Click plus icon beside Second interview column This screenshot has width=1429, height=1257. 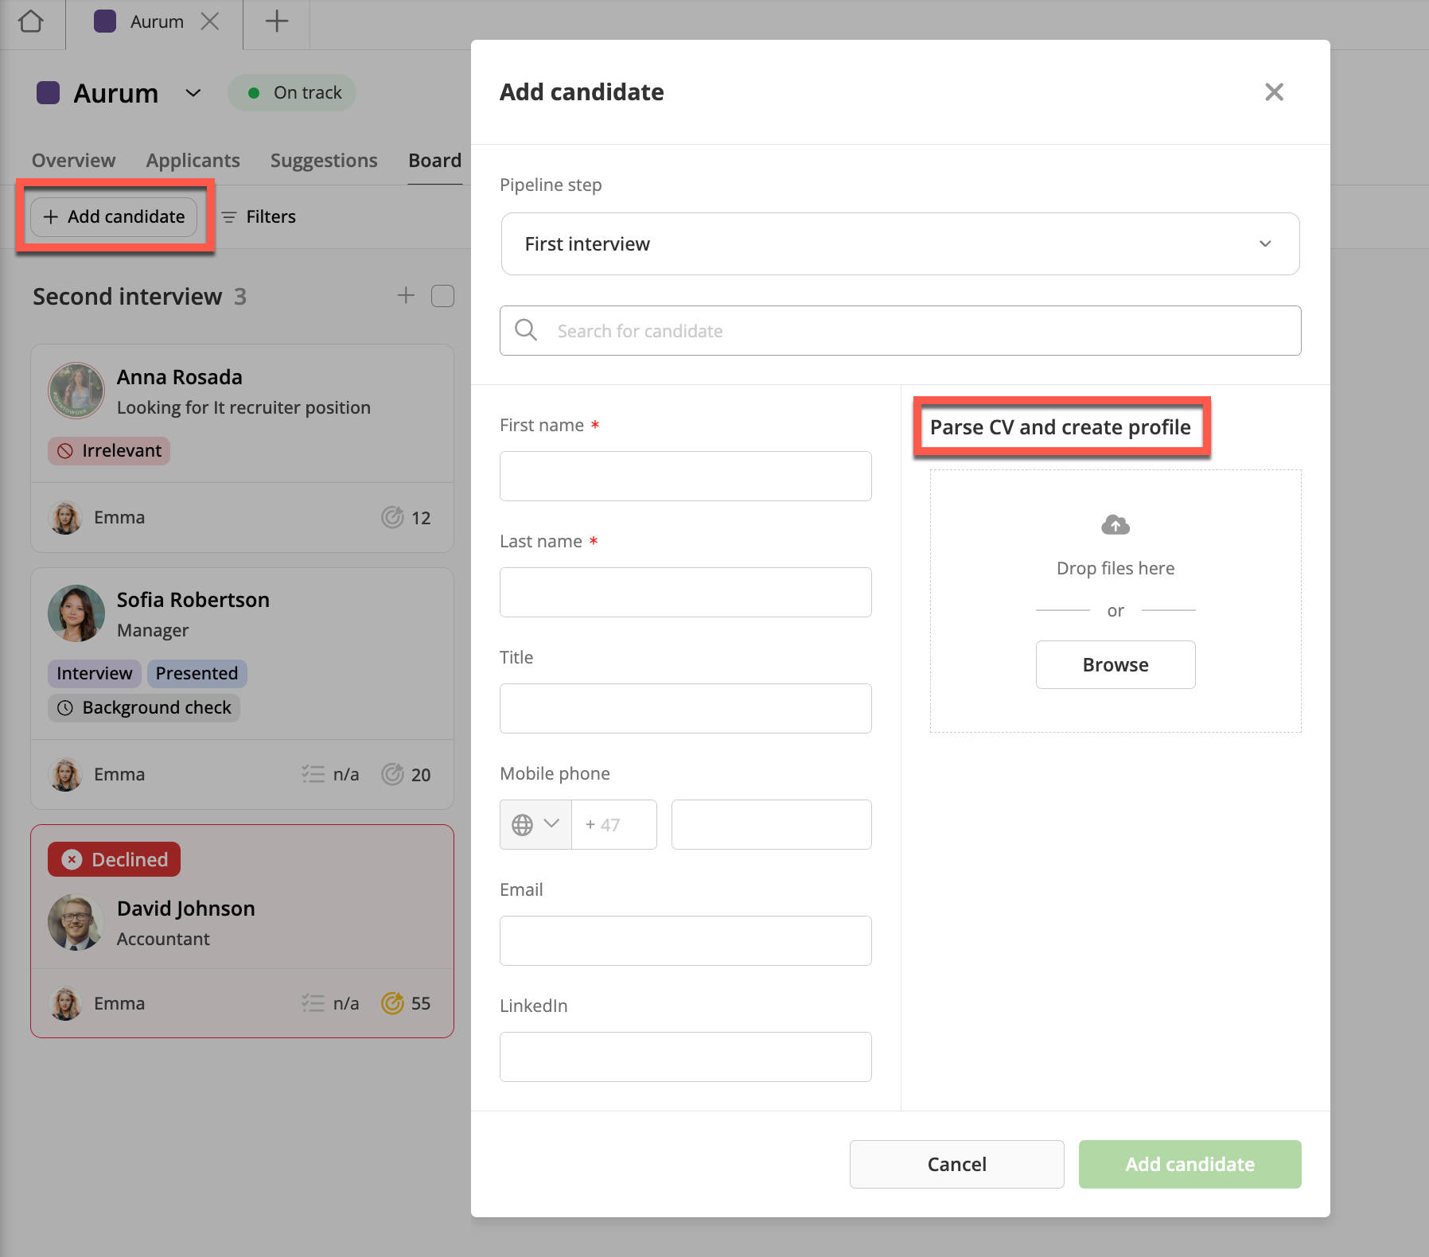tap(406, 296)
